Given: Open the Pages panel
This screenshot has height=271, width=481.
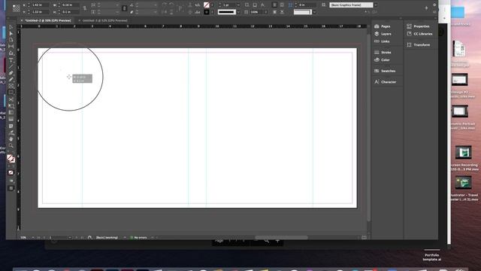Looking at the screenshot, I should coord(383,26).
